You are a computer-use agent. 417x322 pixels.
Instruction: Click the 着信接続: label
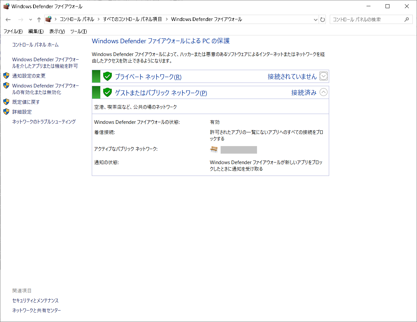click(x=105, y=132)
